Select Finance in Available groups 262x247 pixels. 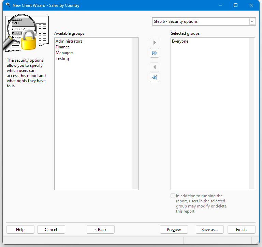pyautogui.click(x=63, y=47)
